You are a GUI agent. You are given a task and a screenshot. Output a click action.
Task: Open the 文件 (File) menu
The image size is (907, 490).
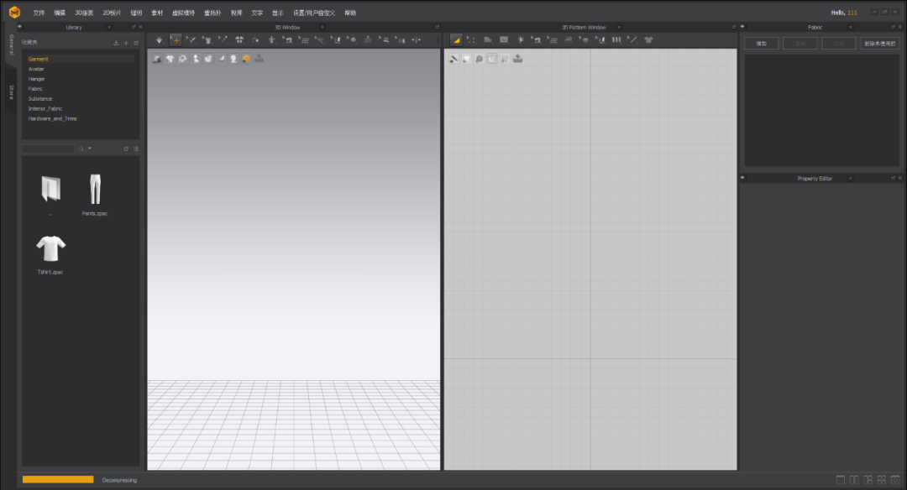coord(39,13)
